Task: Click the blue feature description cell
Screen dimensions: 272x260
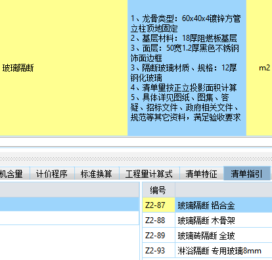Action: click(x=187, y=68)
